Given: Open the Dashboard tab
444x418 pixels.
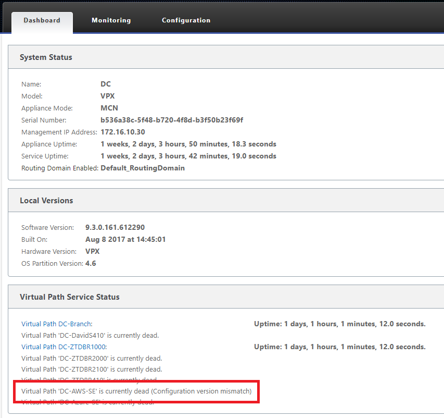Looking at the screenshot, I should pyautogui.click(x=42, y=20).
